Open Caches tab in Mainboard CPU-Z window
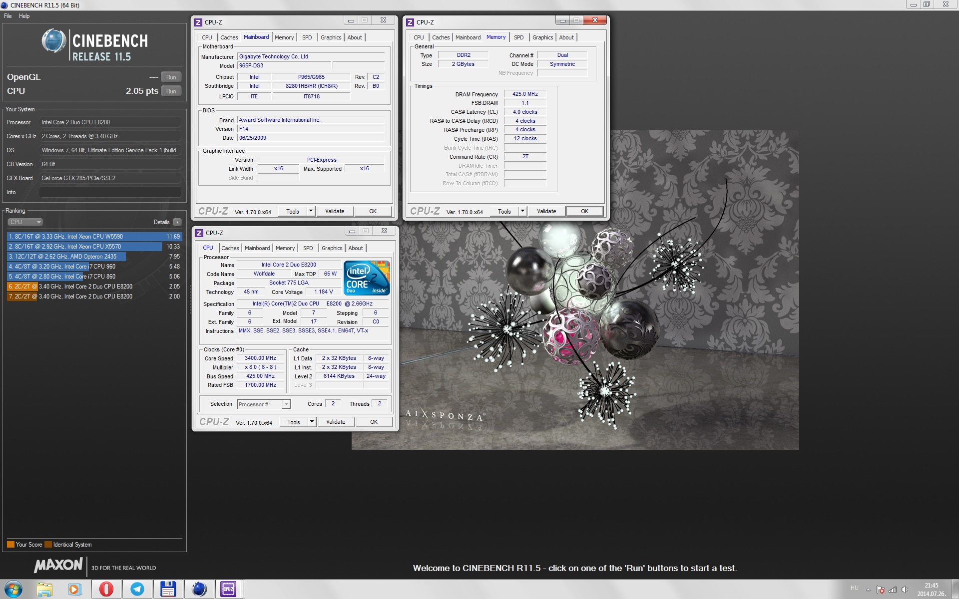Screen dimensions: 959x599 229,37
